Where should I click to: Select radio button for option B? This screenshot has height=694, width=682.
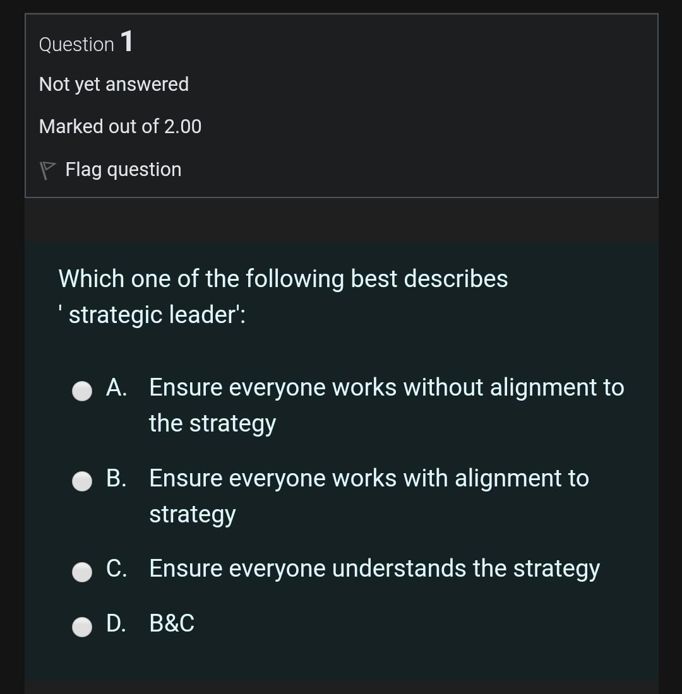pyautogui.click(x=82, y=481)
